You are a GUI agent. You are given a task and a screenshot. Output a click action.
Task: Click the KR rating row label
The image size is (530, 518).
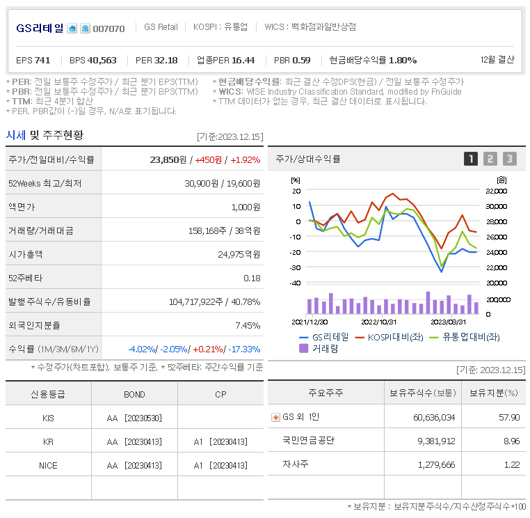point(48,441)
